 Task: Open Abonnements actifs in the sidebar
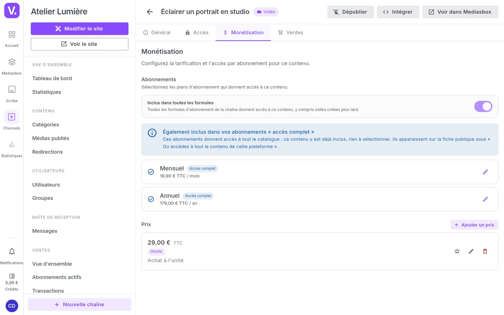point(57,277)
